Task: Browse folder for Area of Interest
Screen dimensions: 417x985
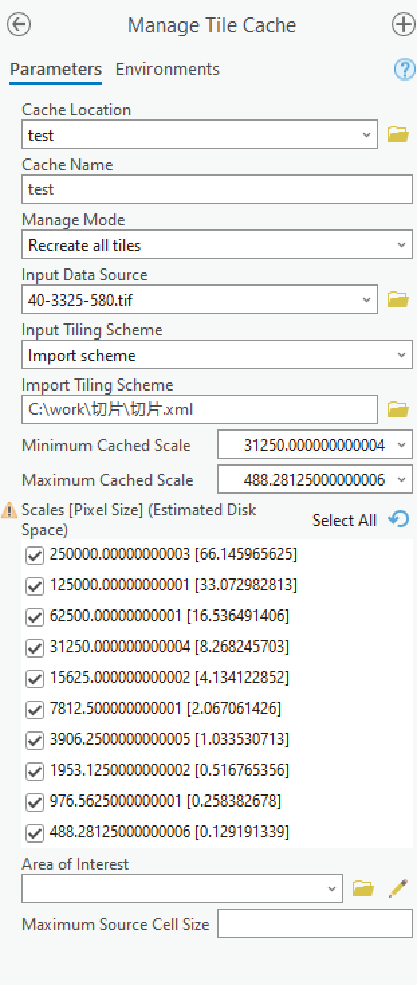Action: [x=363, y=889]
